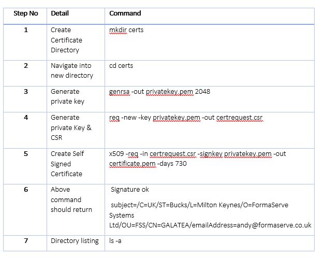Select 'Above command should return' detail cell
The width and height of the screenshot is (324, 257).
71,199
